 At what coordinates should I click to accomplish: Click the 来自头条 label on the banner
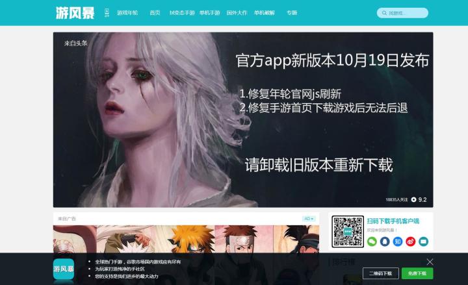[76, 43]
